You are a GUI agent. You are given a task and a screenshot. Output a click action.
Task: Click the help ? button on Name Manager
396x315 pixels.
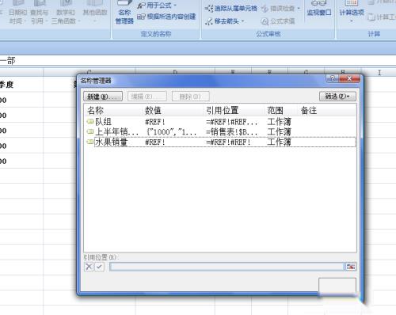click(x=333, y=78)
